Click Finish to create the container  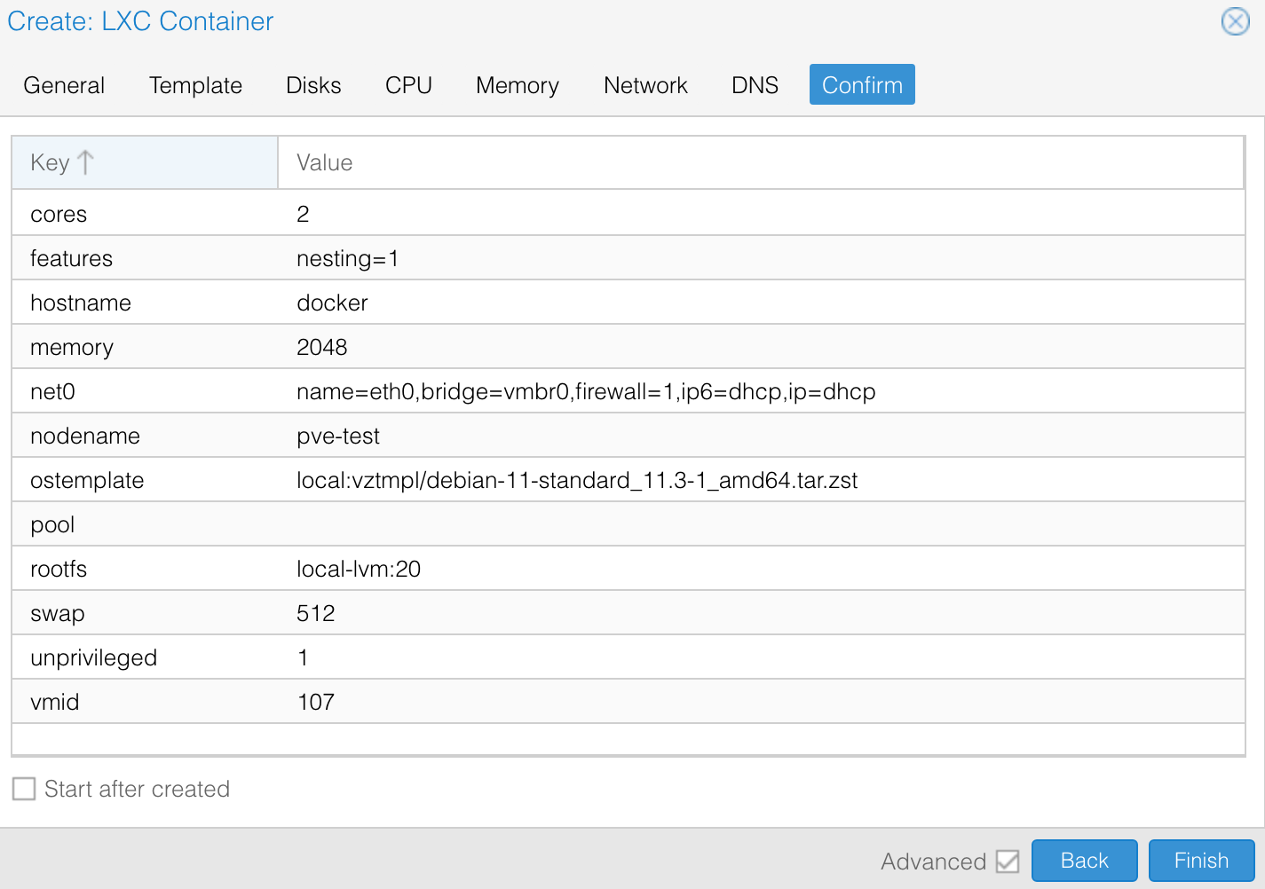(x=1201, y=861)
